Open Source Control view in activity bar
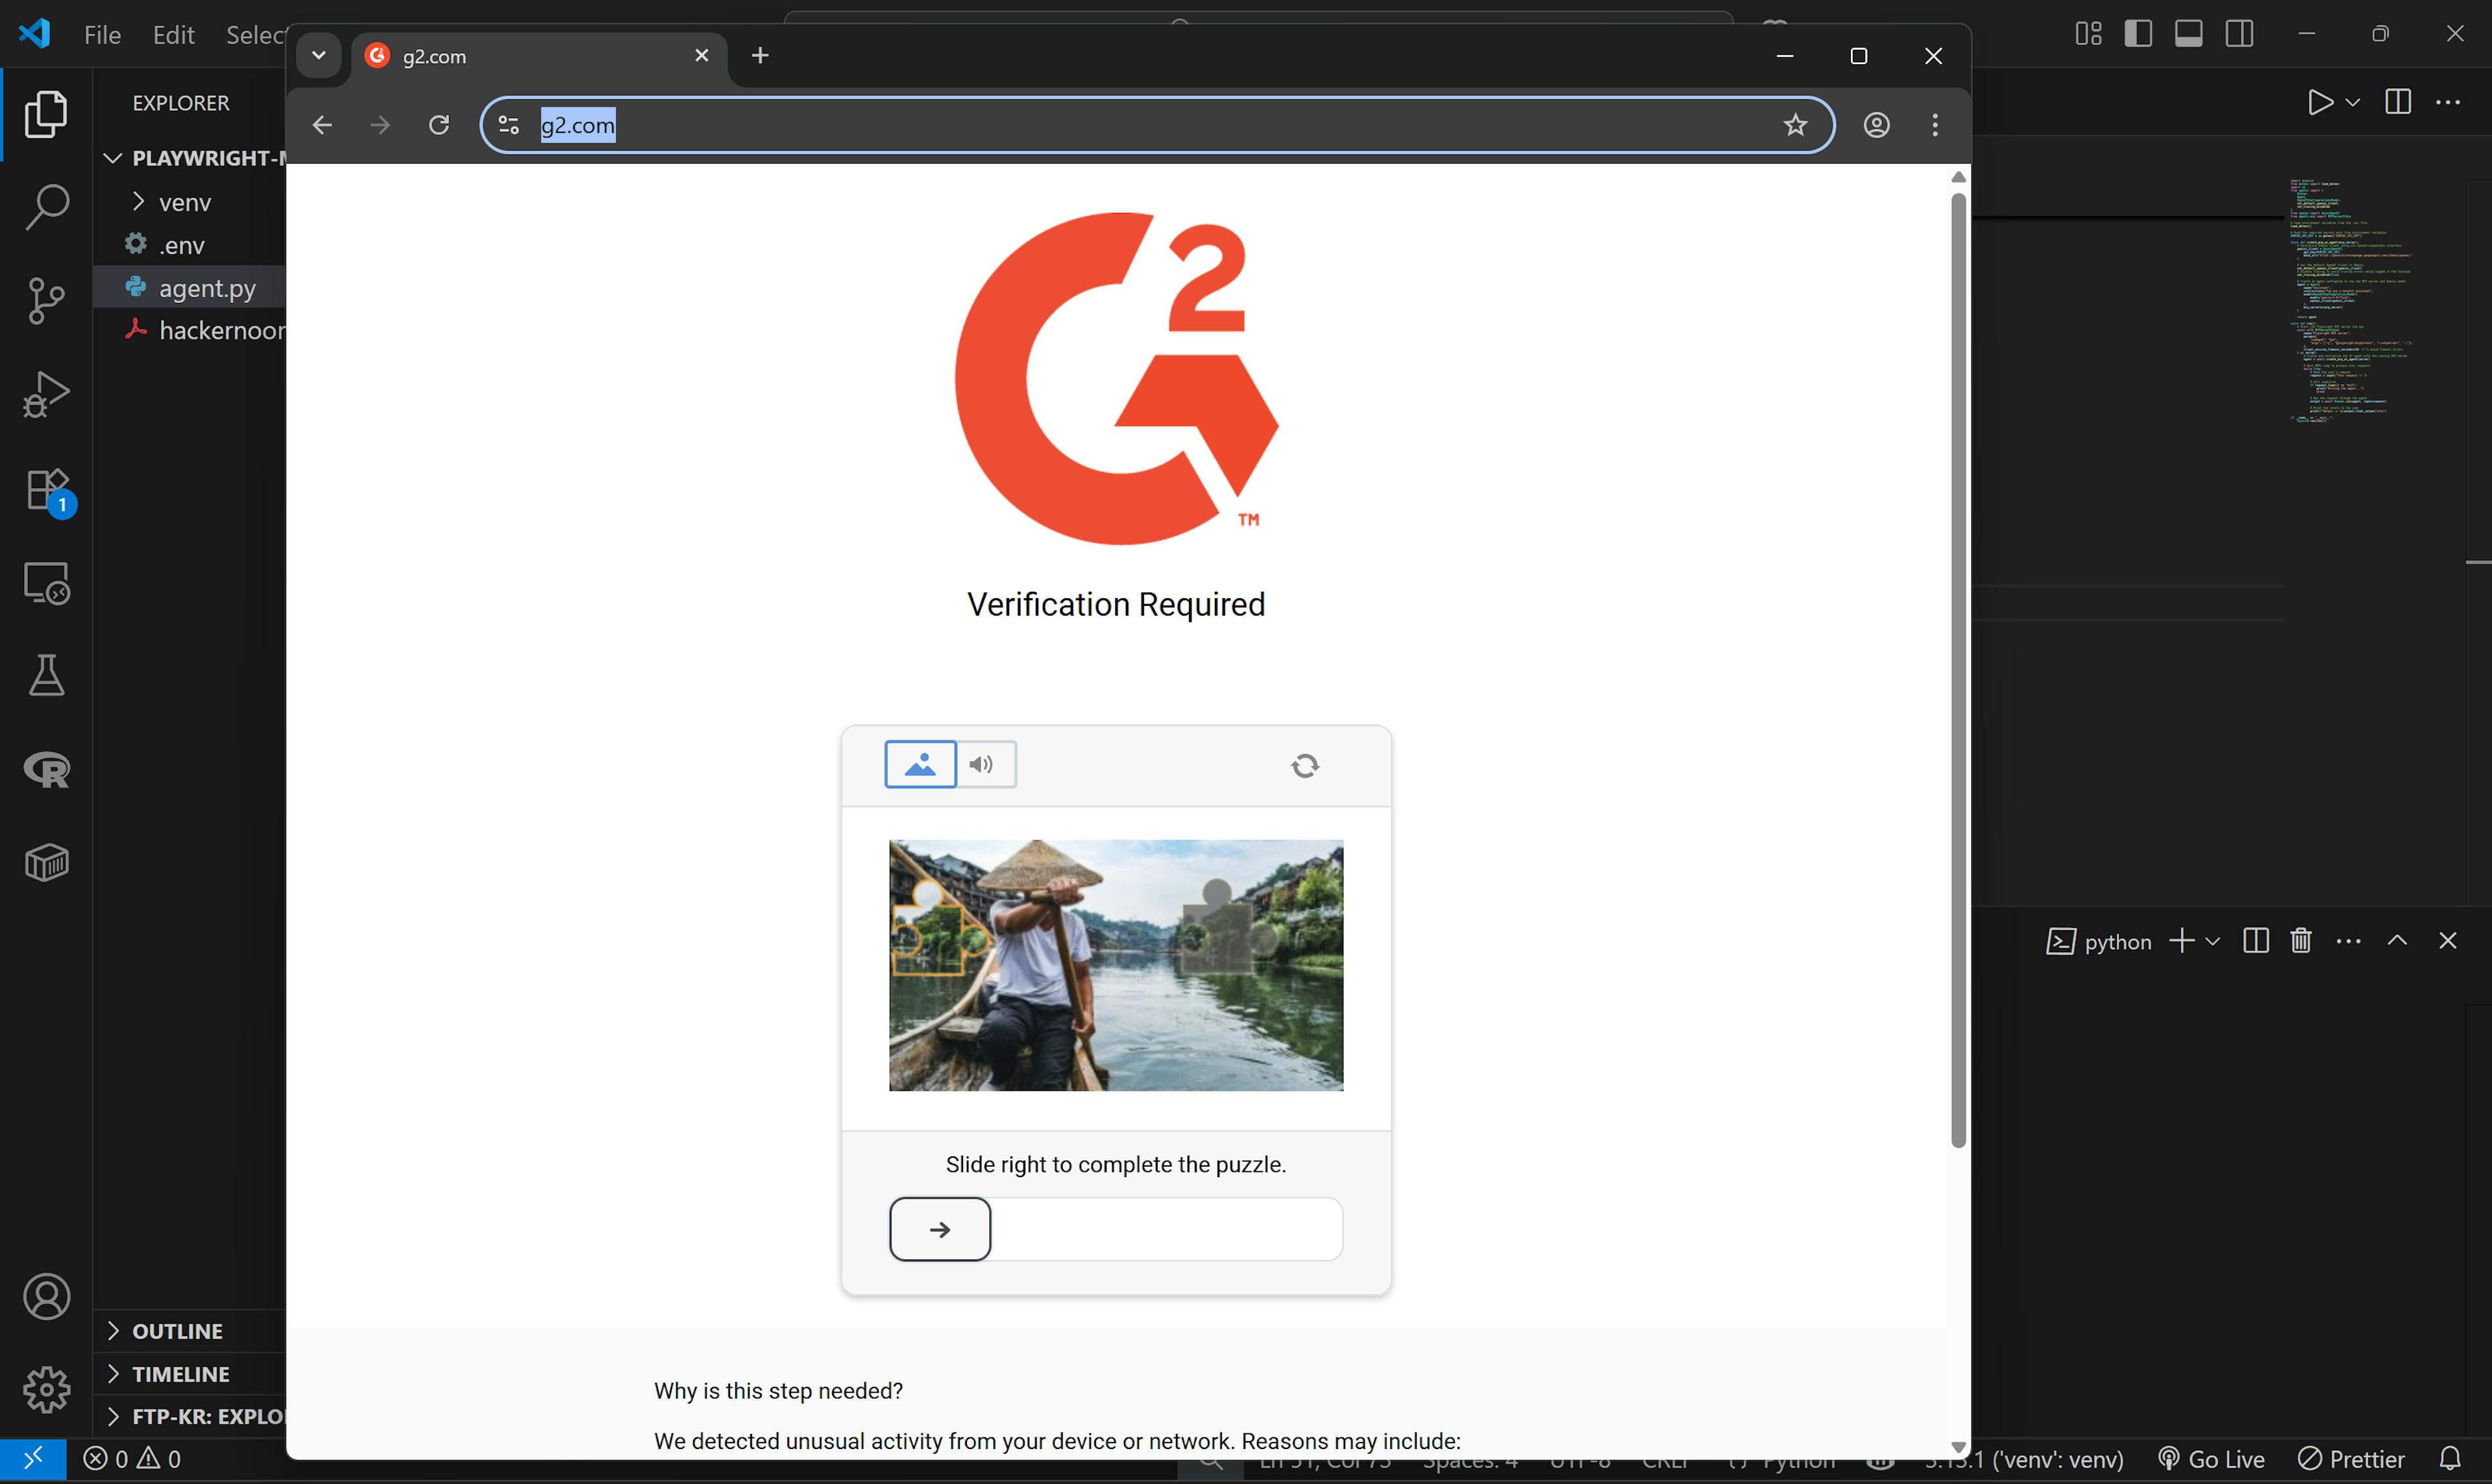 [46, 300]
